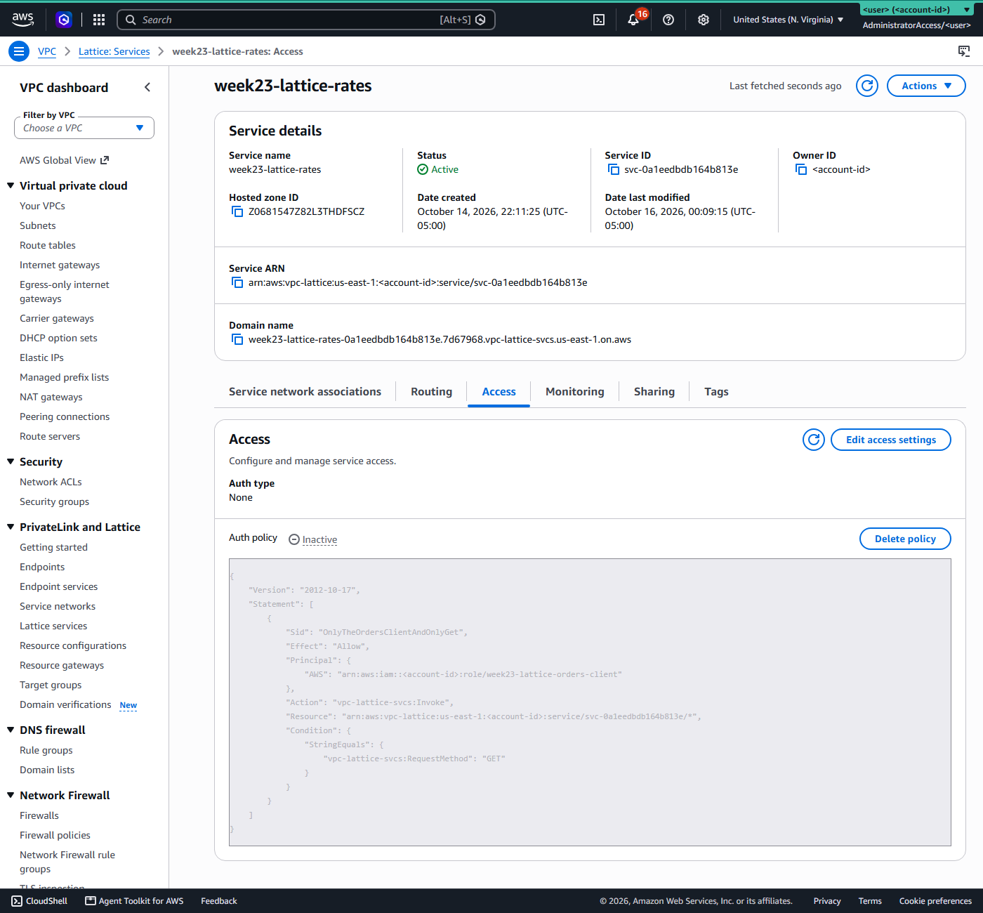Screen dimensions: 983x913
Task: Open the Actions dropdown menu
Action: tap(926, 86)
